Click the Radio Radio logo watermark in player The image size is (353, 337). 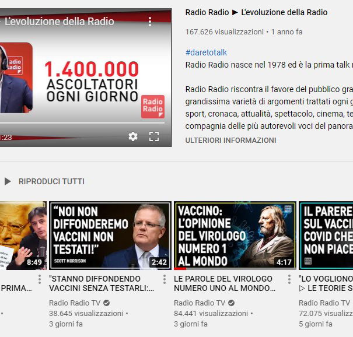153,107
